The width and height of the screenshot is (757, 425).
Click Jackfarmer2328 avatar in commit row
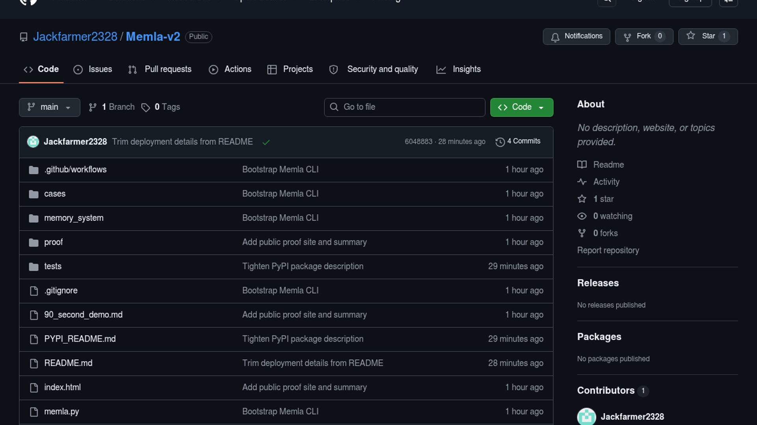click(x=33, y=142)
